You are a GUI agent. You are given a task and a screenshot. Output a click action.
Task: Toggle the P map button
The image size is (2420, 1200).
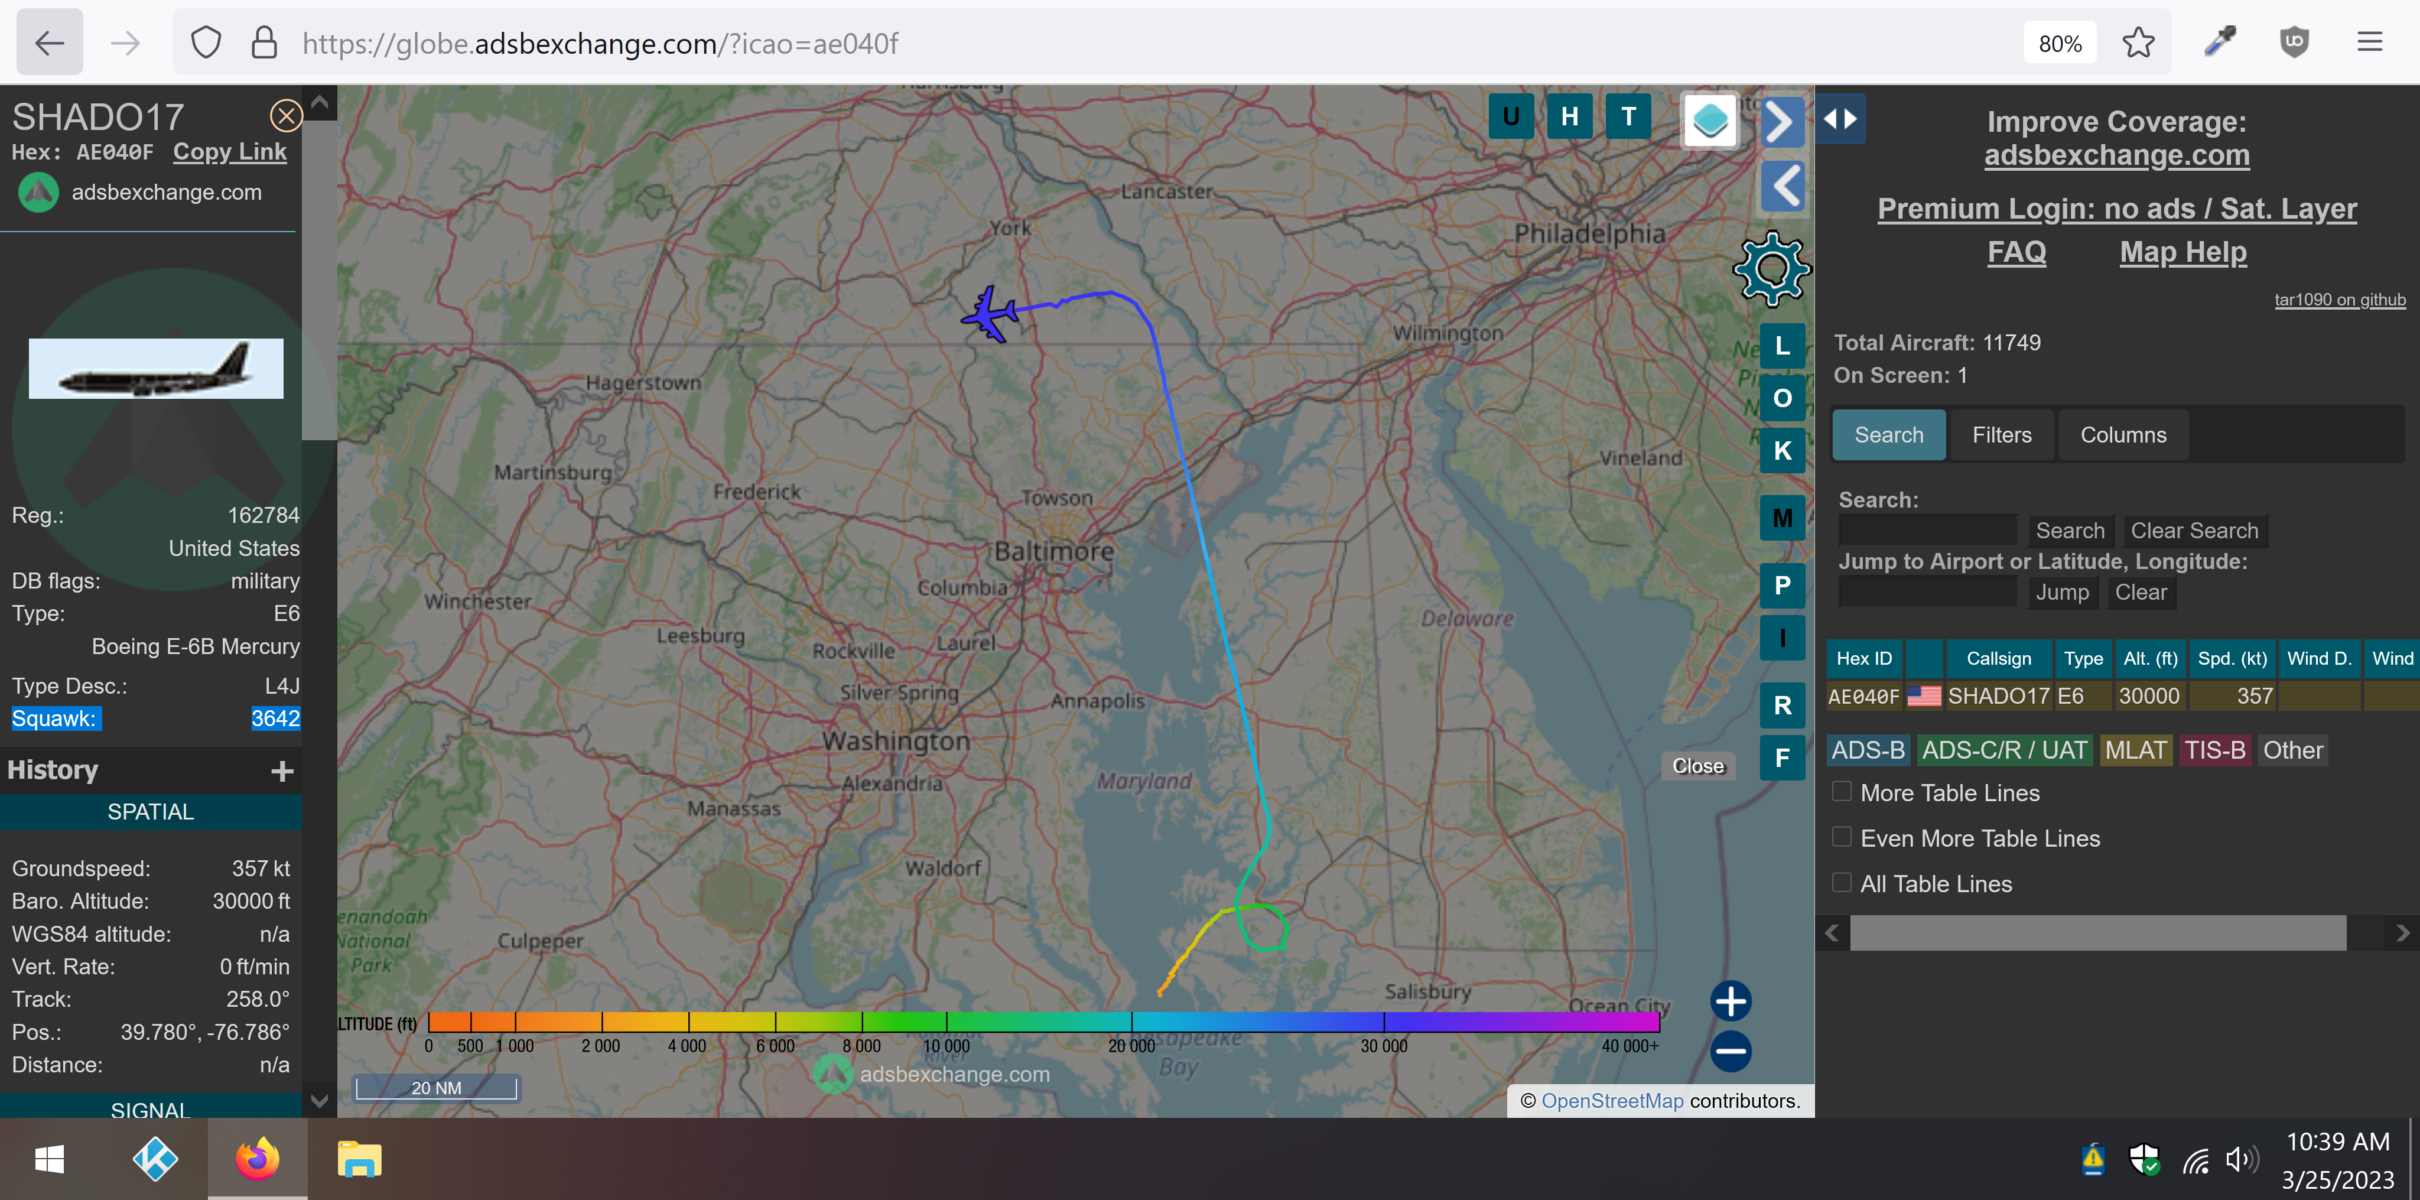click(1781, 586)
